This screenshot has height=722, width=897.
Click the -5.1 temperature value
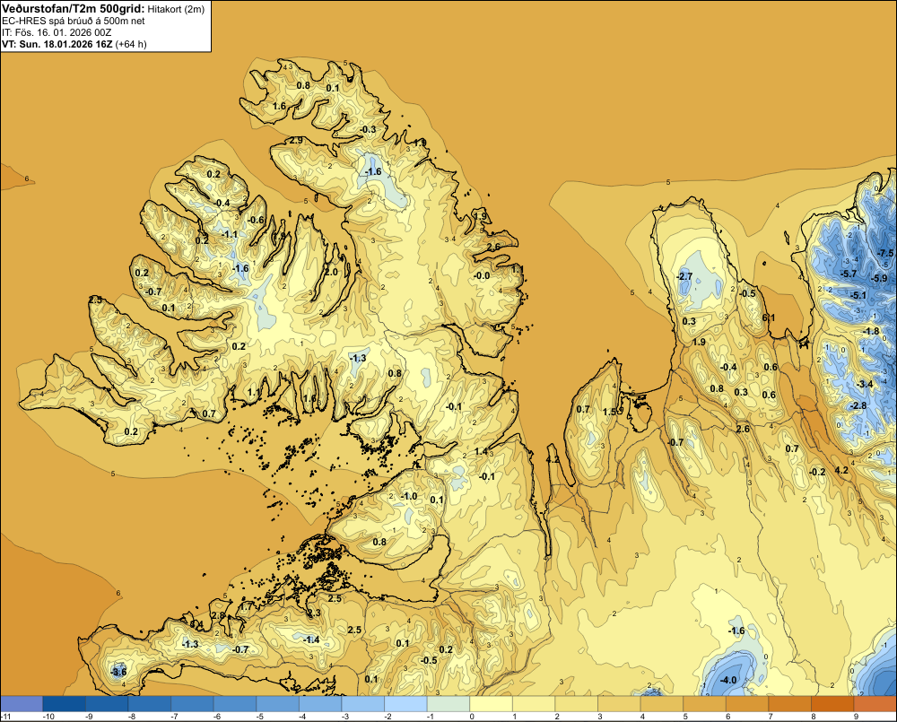pyautogui.click(x=858, y=295)
